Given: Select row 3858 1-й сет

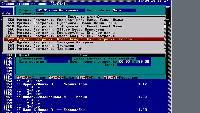Looking at the screenshot, I should [x=85, y=100].
